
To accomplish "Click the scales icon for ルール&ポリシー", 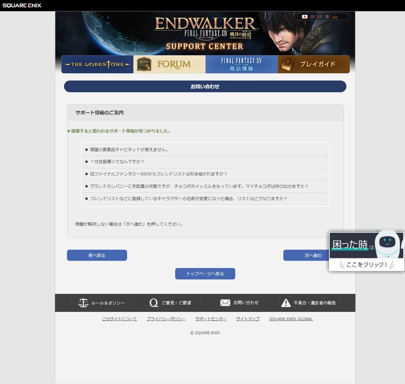I will click(83, 303).
